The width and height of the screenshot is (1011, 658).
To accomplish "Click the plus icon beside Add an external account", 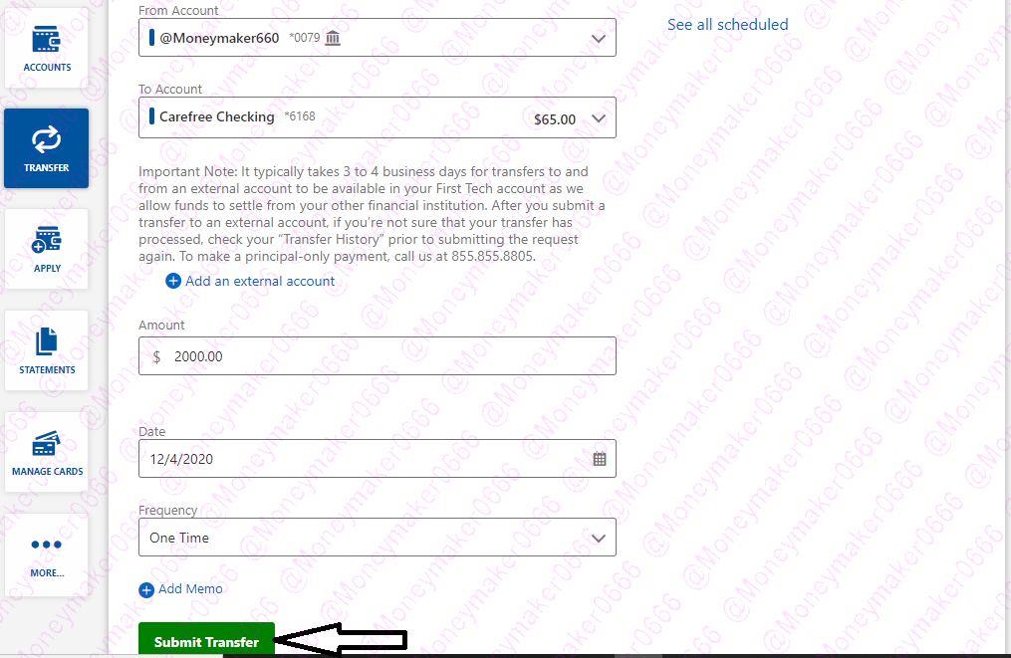I will 173,282.
